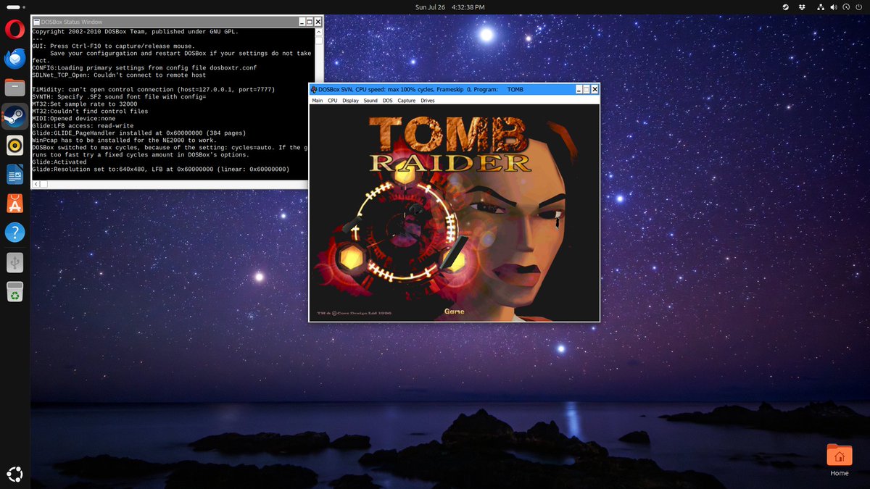Launch Thunderbird mail from the dock
This screenshot has width=870, height=489.
click(x=15, y=59)
